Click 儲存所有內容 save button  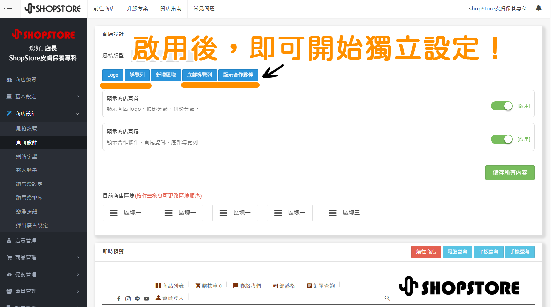pos(510,173)
